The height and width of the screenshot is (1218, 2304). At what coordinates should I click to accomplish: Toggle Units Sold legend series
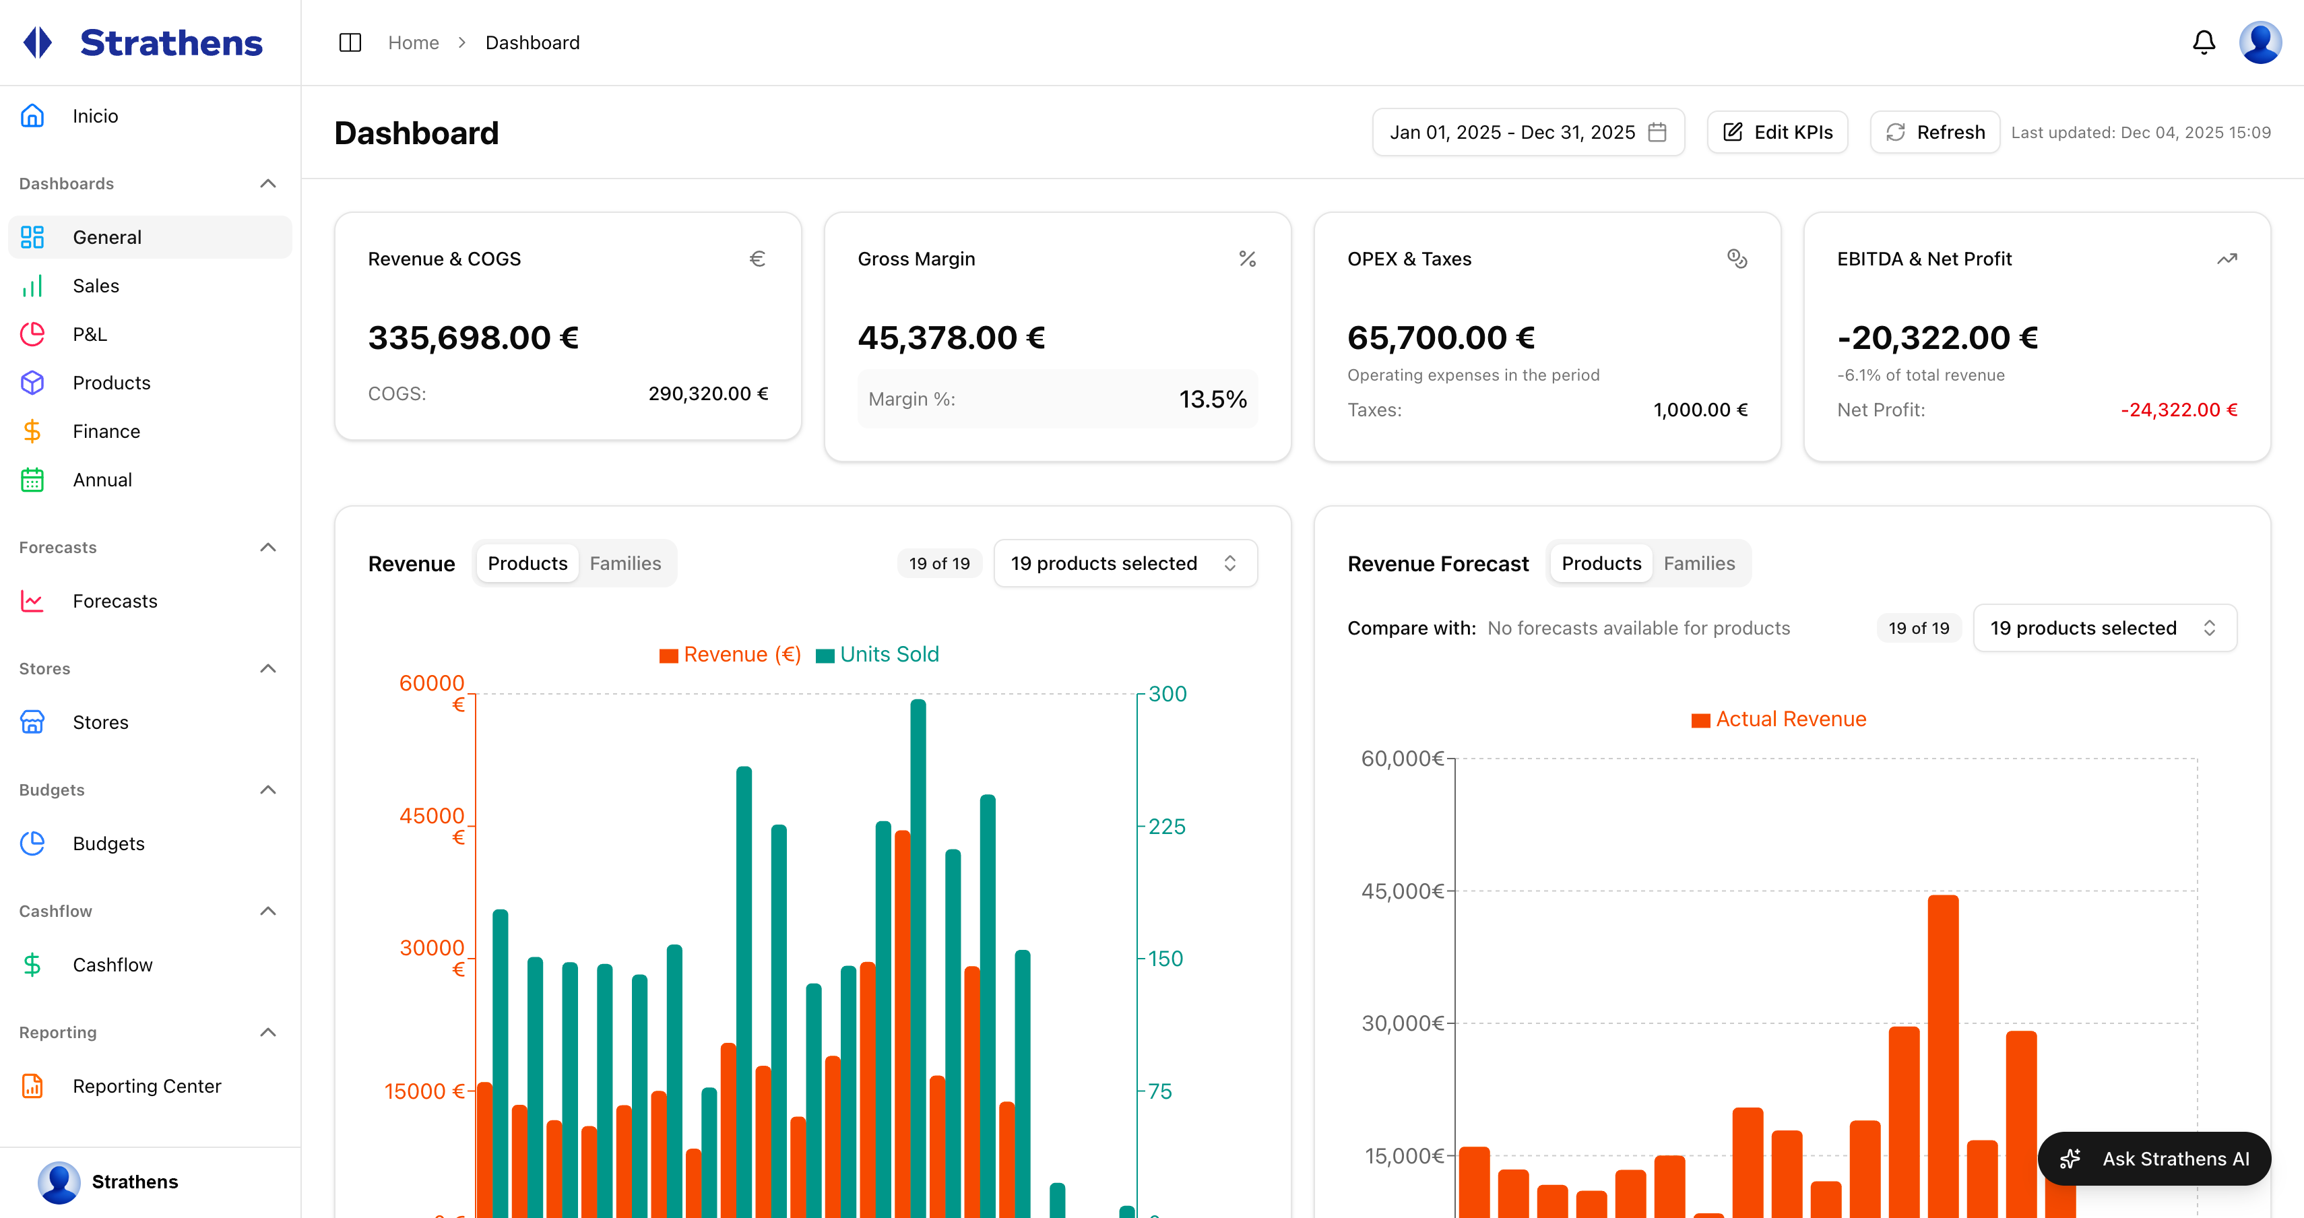click(877, 655)
